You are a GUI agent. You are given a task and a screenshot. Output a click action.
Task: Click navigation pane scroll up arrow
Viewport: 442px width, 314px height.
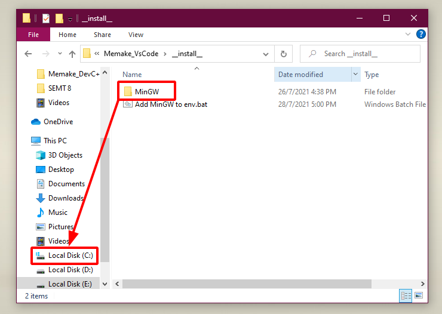tap(105, 72)
